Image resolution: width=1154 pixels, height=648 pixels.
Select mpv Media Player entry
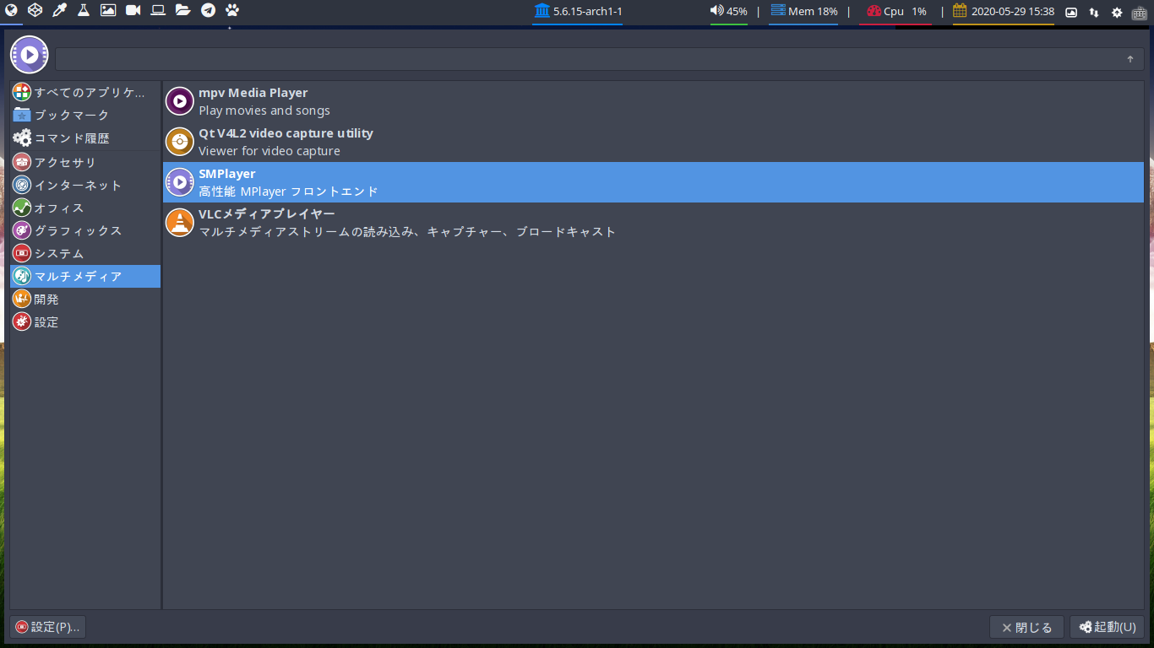(x=653, y=101)
